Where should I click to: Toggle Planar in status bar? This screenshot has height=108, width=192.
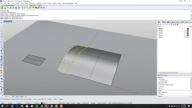point(73,103)
